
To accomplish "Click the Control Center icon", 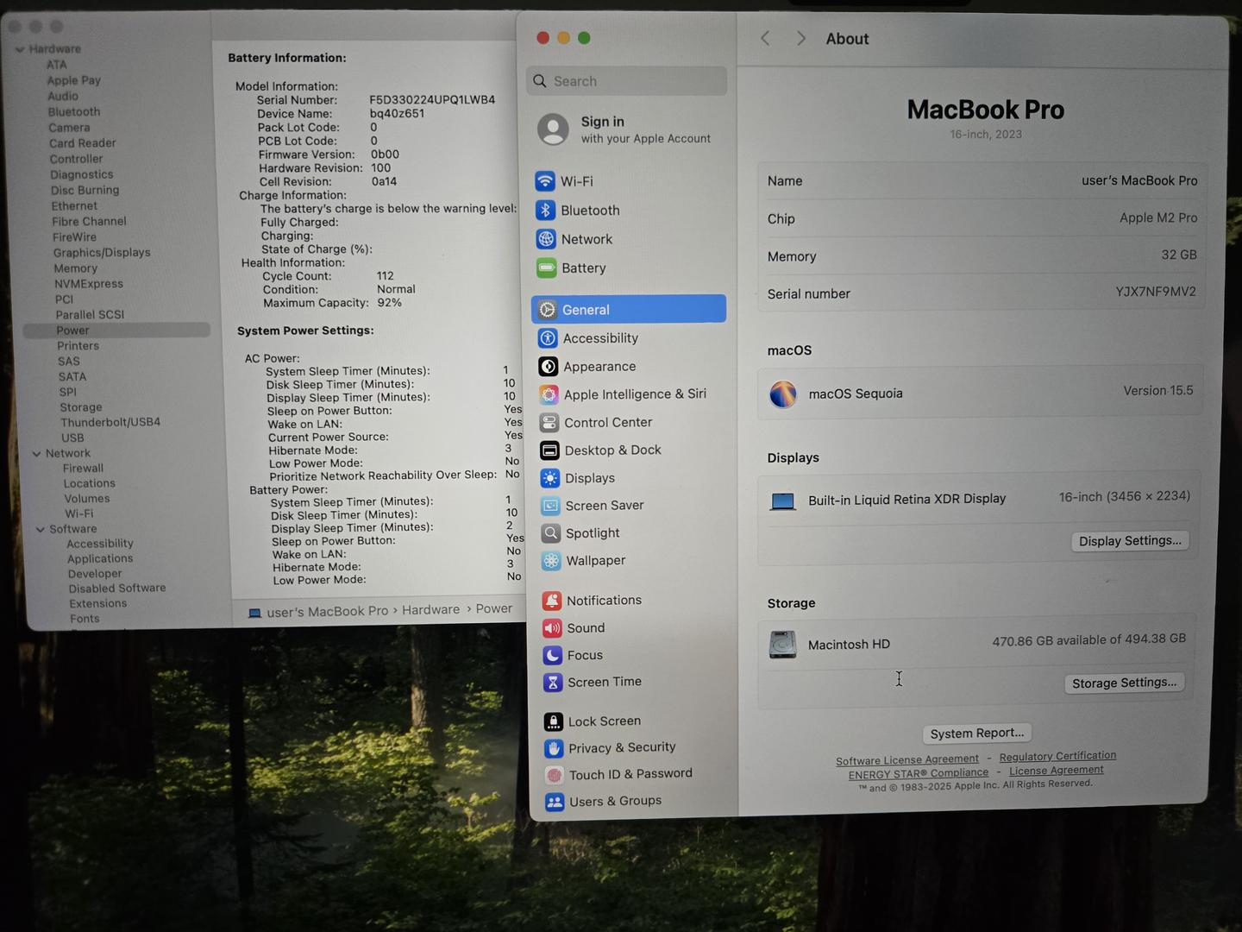I will coord(549,423).
